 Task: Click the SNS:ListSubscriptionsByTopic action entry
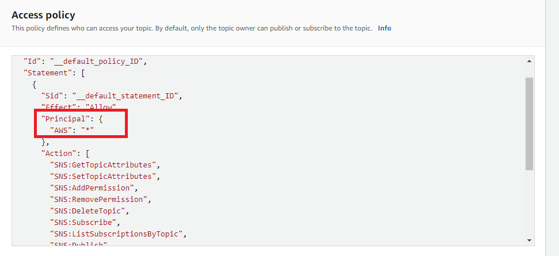click(x=119, y=234)
